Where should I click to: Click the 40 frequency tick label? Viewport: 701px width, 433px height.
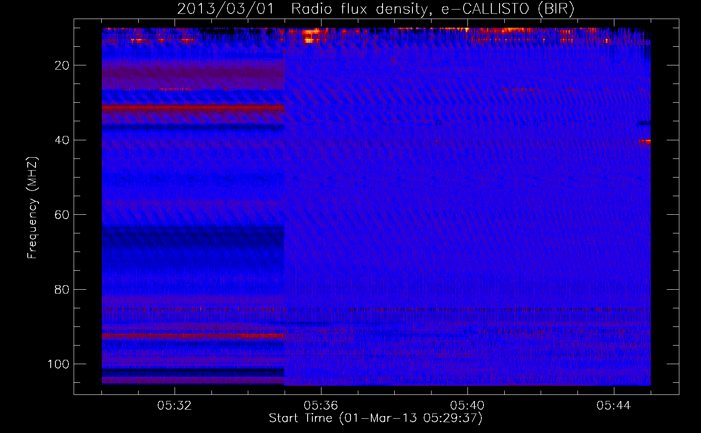[62, 140]
